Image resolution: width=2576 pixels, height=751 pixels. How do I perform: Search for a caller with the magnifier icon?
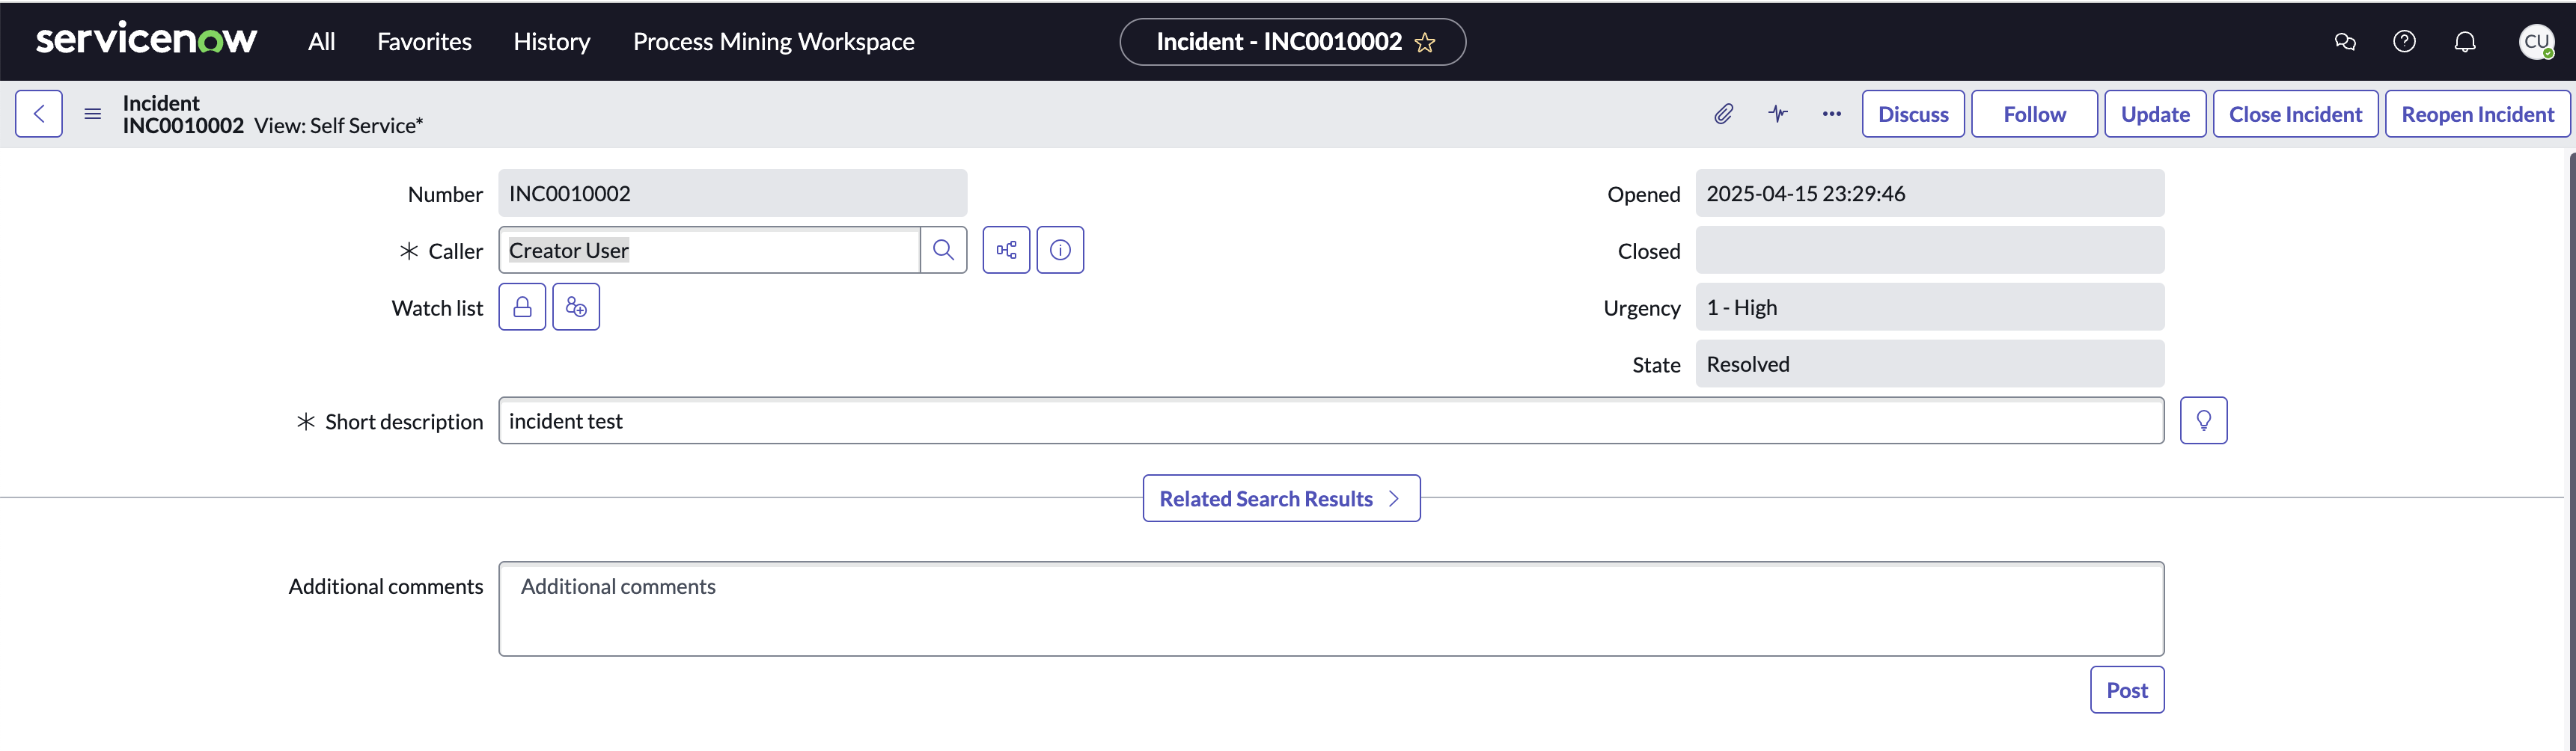click(x=943, y=249)
